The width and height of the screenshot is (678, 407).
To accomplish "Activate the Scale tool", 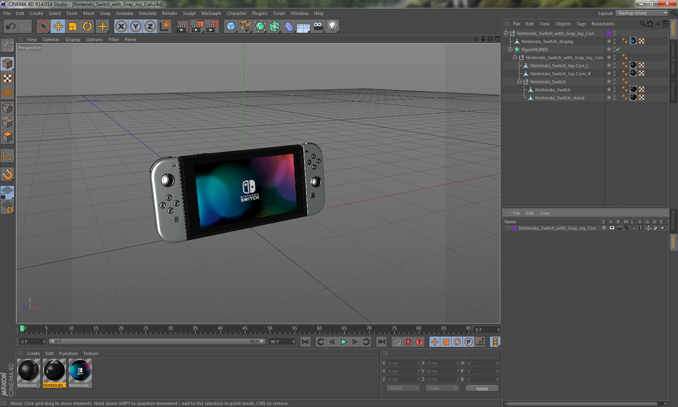I will coord(73,27).
